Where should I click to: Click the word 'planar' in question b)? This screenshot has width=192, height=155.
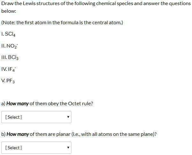coord(63,134)
